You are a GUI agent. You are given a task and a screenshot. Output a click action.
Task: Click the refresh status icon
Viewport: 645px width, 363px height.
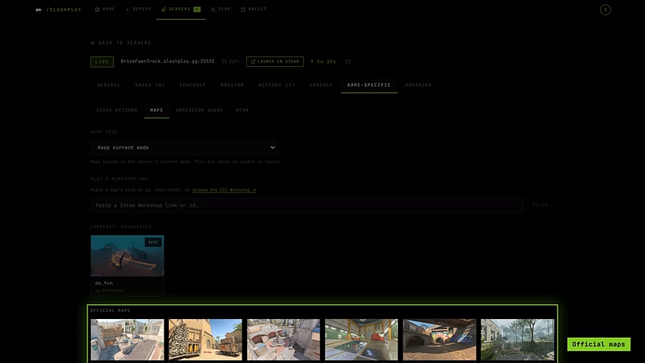point(348,61)
